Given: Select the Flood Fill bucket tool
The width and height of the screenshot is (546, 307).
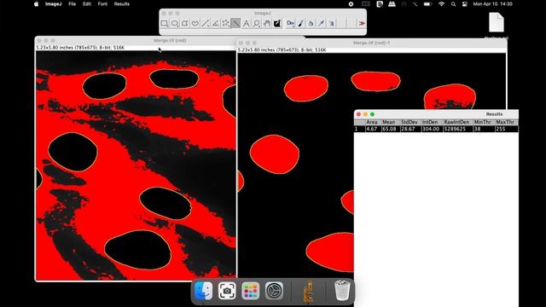Looking at the screenshot, I should point(311,23).
